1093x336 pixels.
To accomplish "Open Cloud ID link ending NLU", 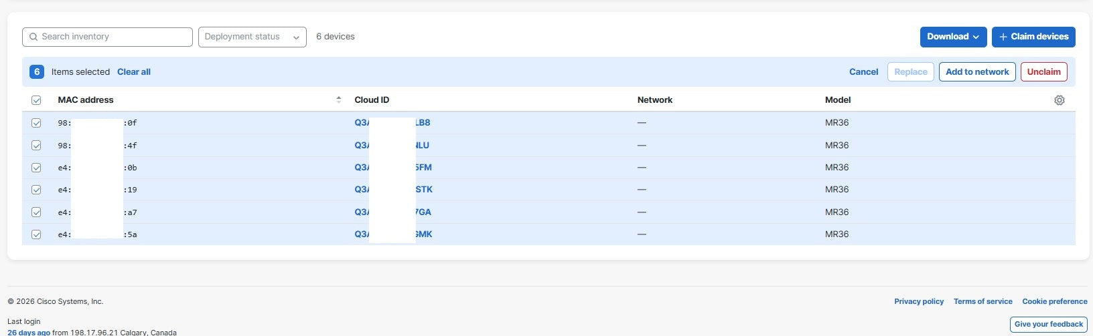I will 392,145.
